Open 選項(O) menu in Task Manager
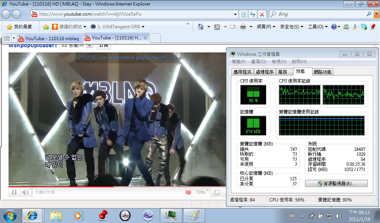The width and height of the screenshot is (380, 223). [259, 62]
